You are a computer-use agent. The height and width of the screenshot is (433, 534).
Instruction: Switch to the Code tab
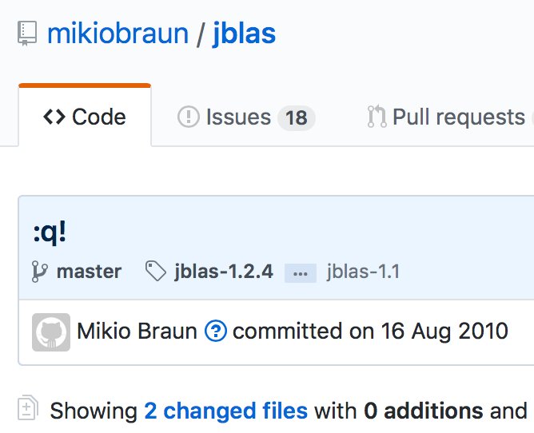85,117
